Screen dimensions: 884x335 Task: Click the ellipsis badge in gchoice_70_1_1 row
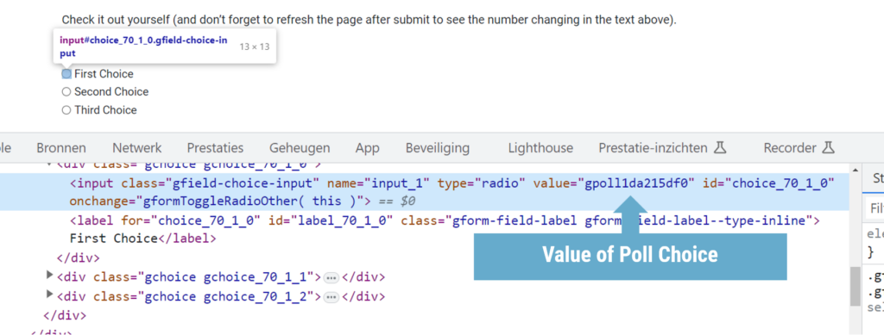click(331, 277)
